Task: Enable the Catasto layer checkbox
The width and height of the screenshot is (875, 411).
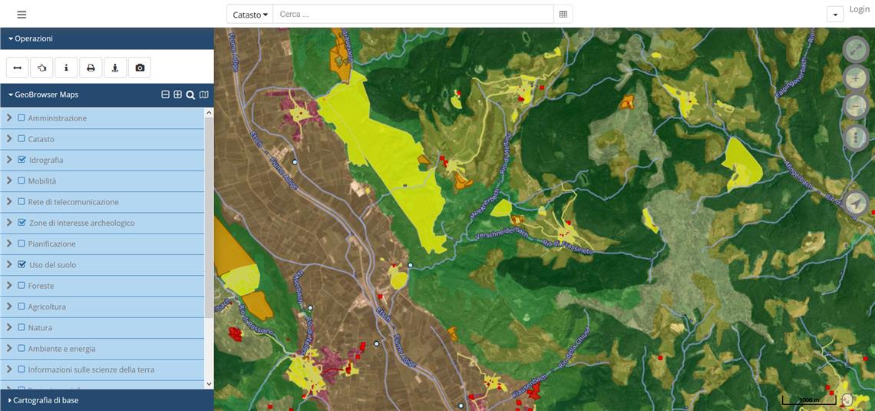Action: click(21, 139)
